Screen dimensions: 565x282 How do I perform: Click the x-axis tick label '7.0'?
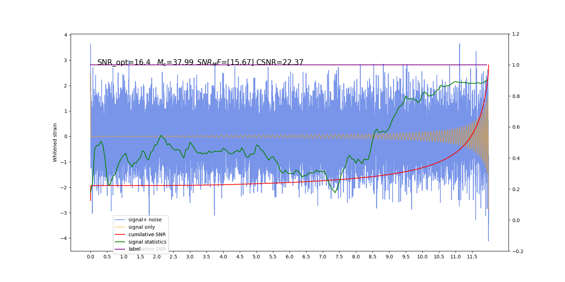coord(323,257)
